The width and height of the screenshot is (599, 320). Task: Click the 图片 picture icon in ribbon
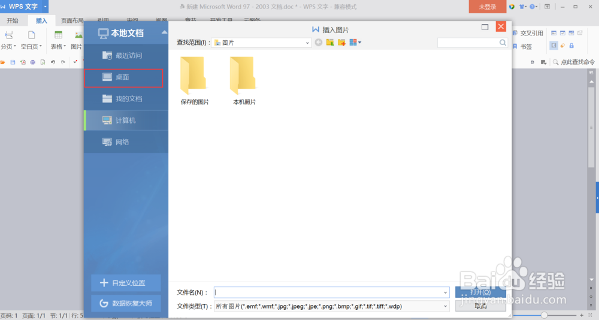coord(78,35)
